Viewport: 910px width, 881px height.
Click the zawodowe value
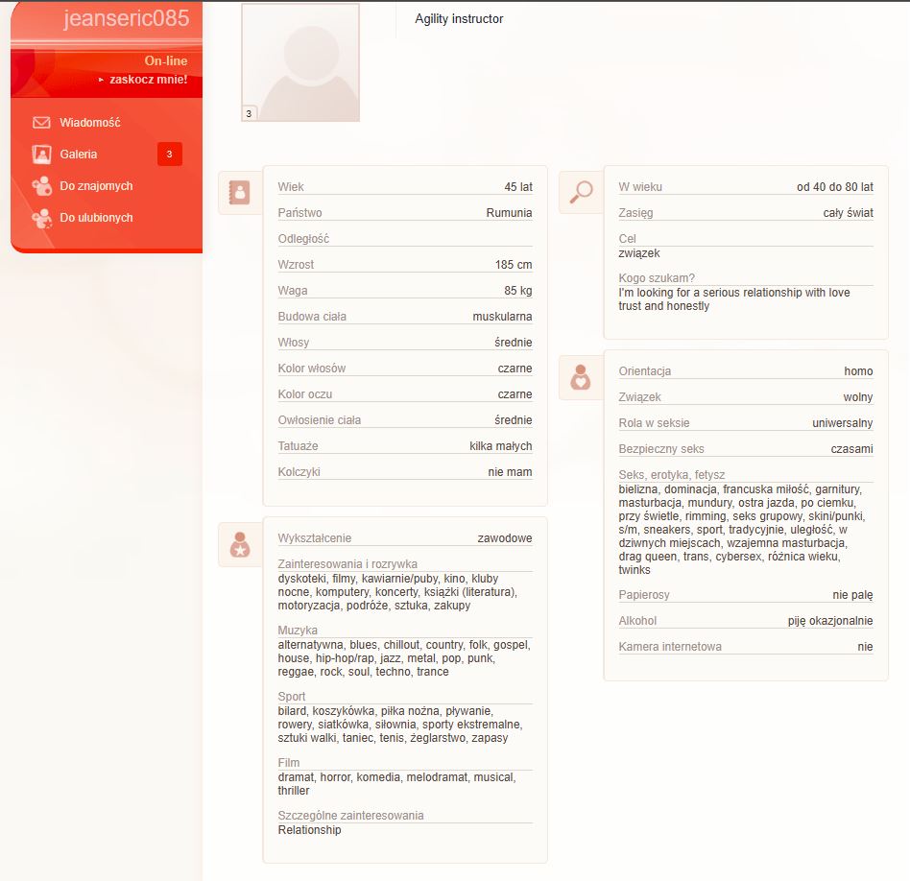(504, 538)
